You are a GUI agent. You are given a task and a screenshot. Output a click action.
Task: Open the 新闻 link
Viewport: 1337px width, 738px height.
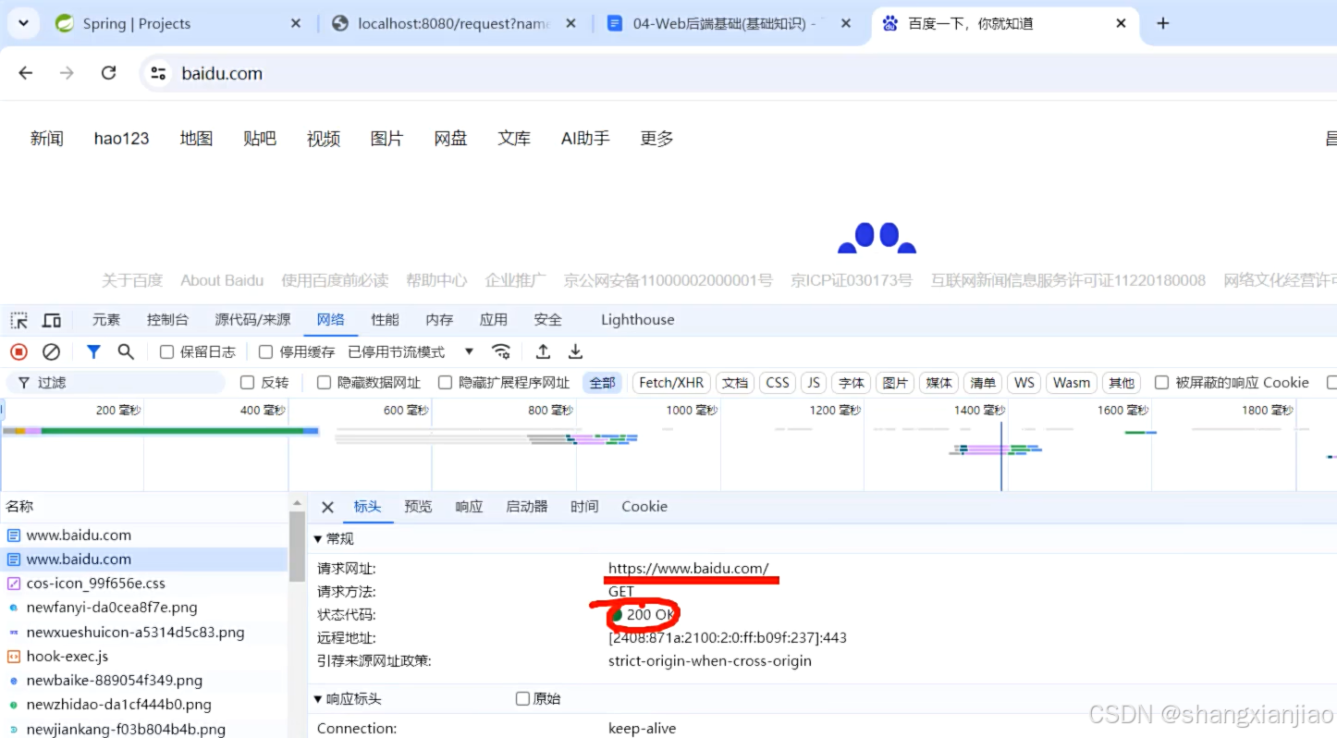pyautogui.click(x=46, y=139)
